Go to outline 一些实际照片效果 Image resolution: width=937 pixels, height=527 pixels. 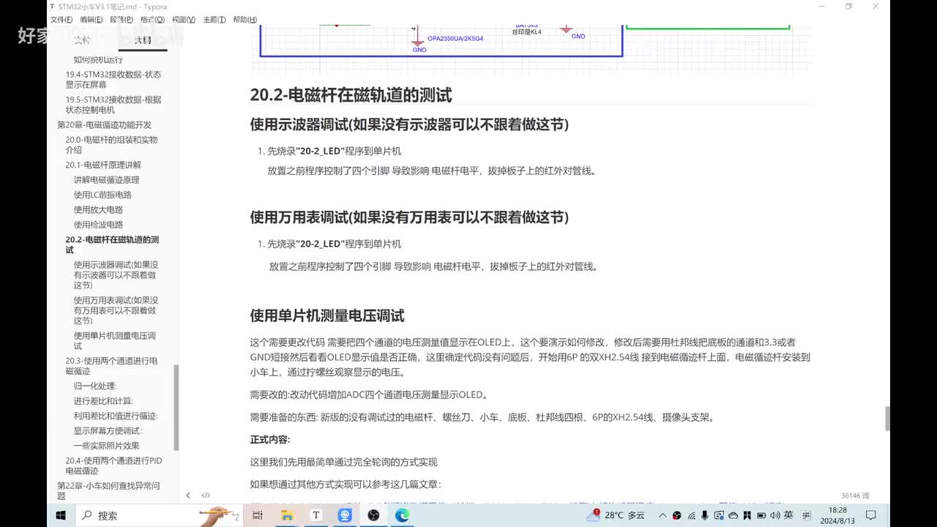click(x=106, y=446)
